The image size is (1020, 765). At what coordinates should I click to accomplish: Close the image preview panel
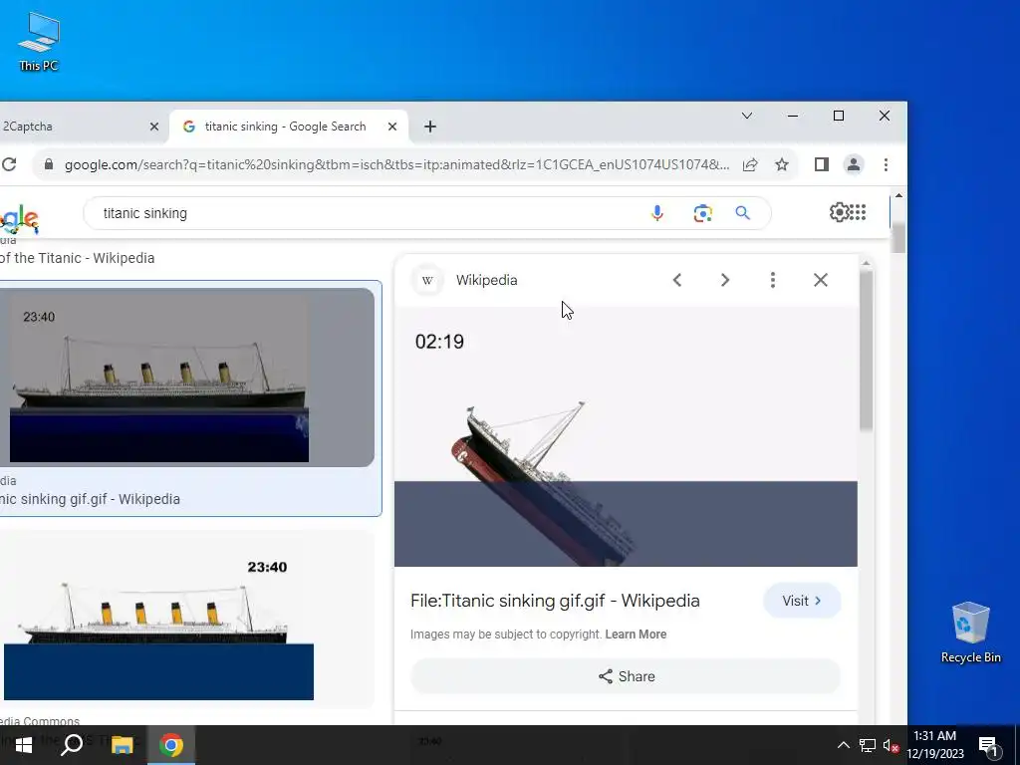point(821,280)
